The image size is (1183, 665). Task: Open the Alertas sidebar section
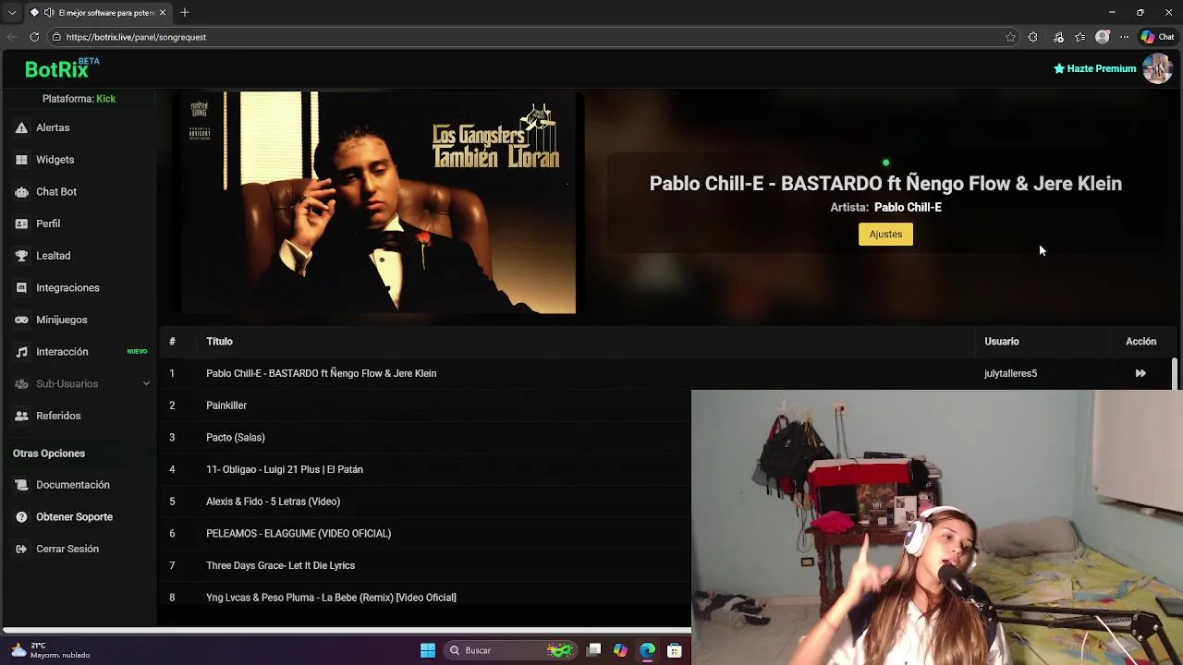(53, 127)
